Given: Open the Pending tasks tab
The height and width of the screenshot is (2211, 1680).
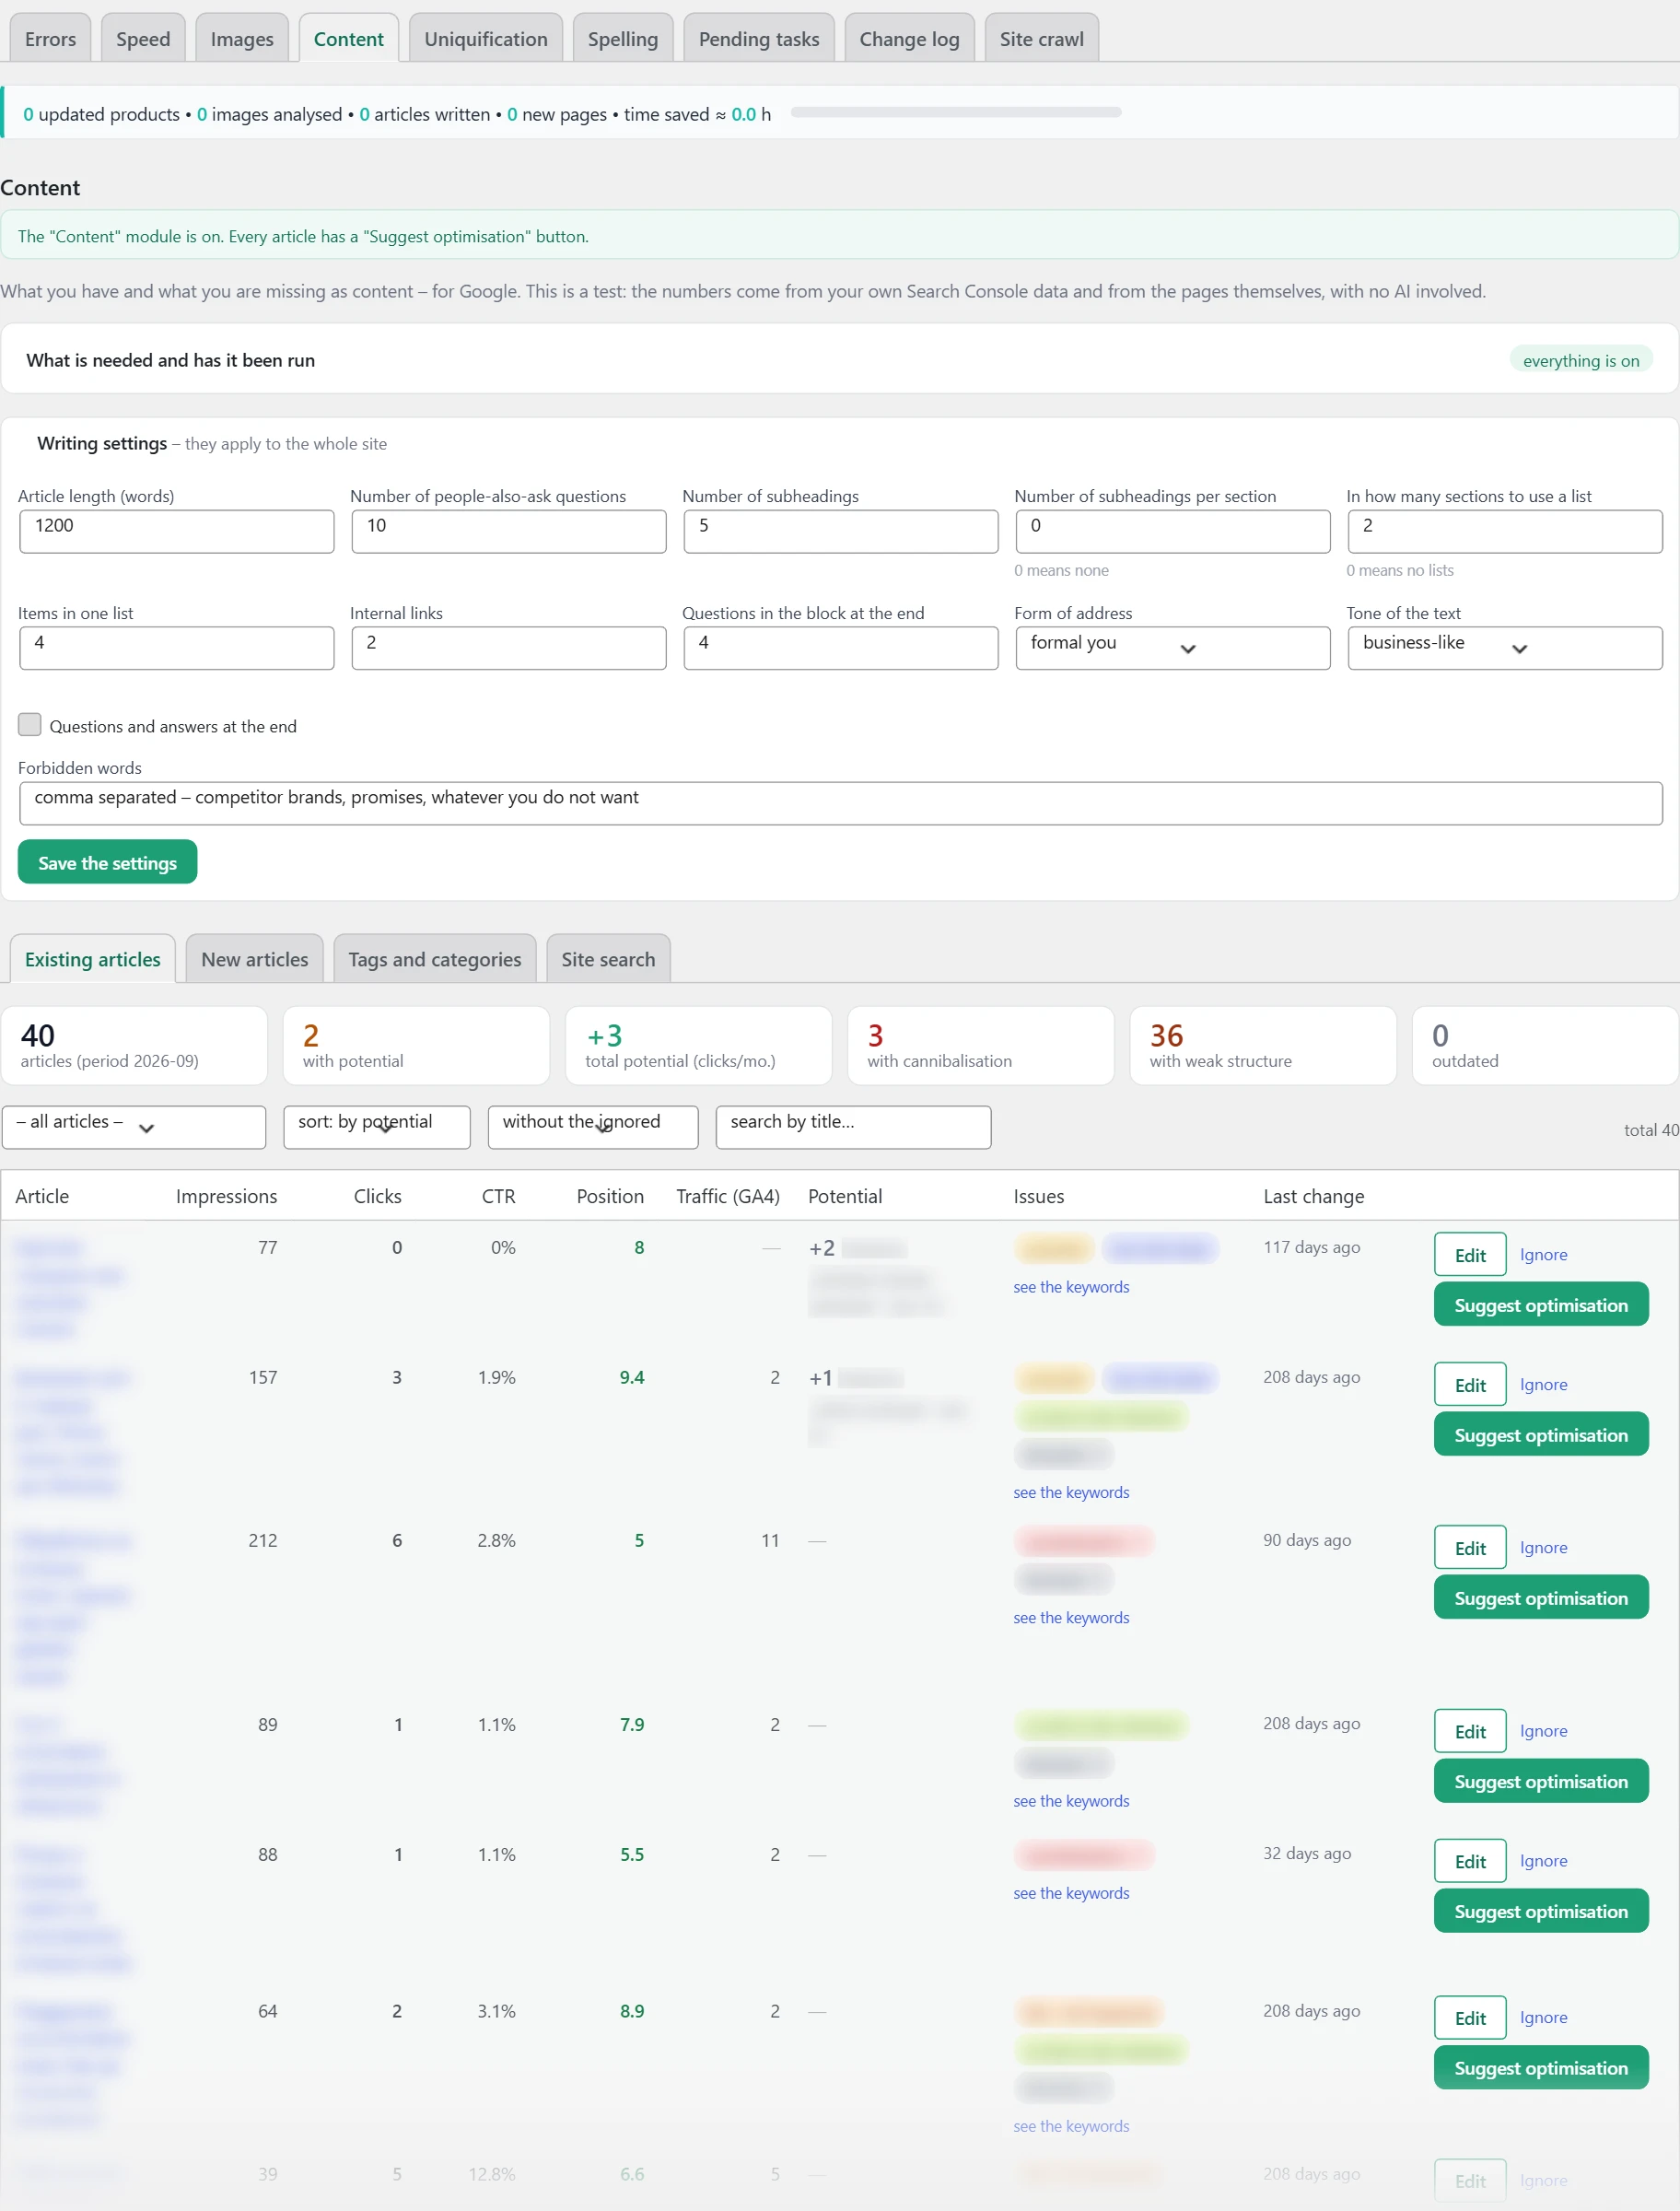Looking at the screenshot, I should [x=759, y=39].
